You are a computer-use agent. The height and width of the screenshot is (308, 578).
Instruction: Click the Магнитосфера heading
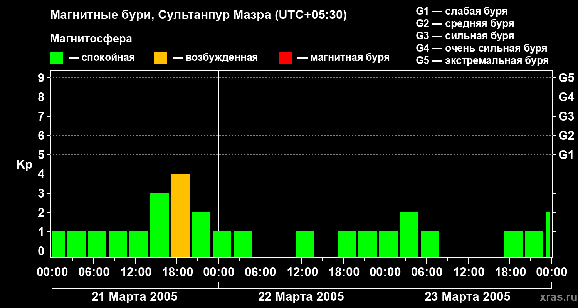tap(91, 39)
